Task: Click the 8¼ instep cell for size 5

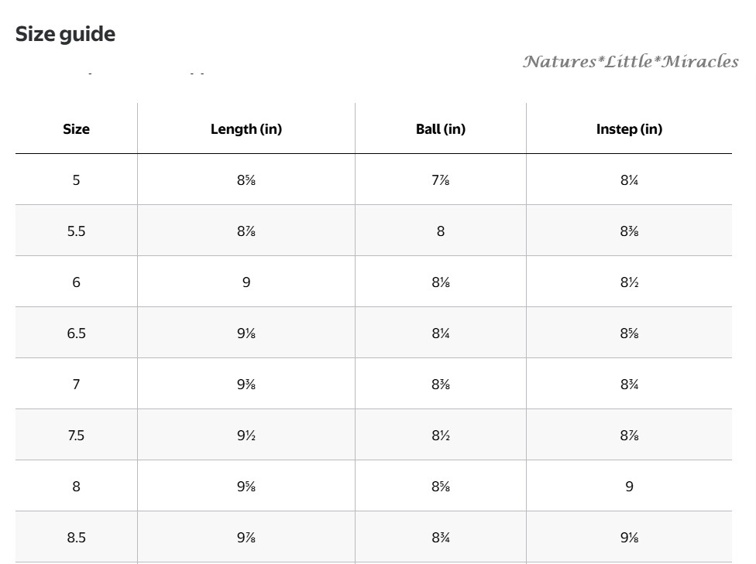Action: click(x=629, y=180)
